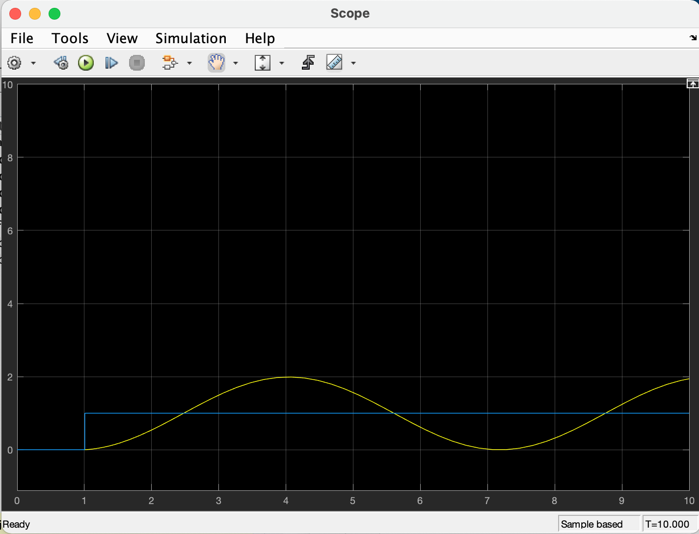Click the maximize axes button at plot corner
Image resolution: width=699 pixels, height=534 pixels.
692,84
